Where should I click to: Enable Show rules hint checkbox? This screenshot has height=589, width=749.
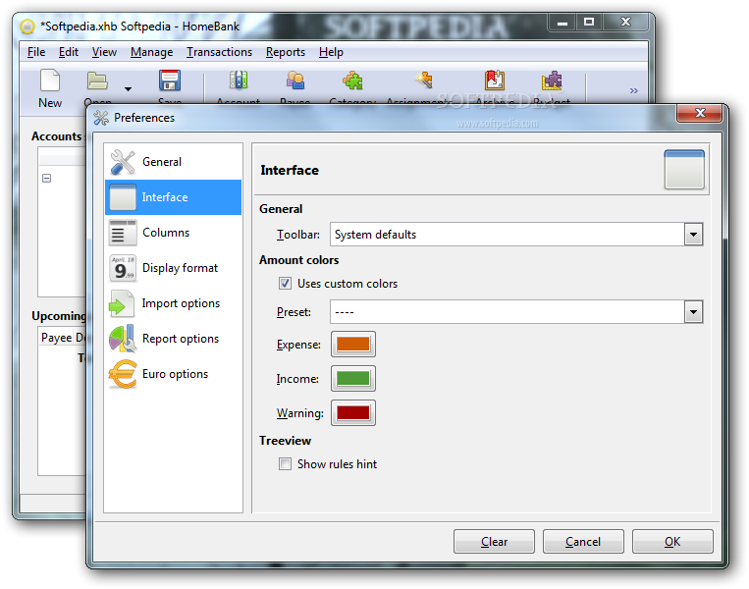click(286, 464)
